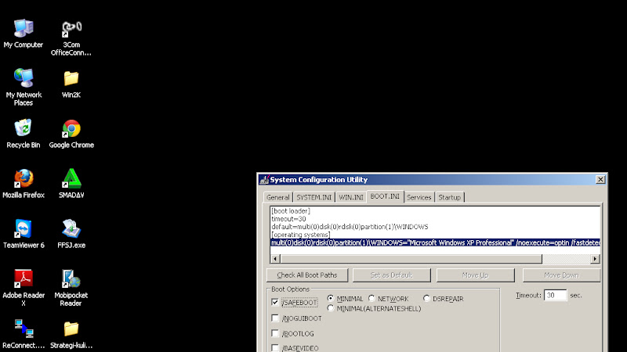Viewport: 627px width, 352px height.
Task: Click the '[boot loader]' line
Action: tap(290, 210)
